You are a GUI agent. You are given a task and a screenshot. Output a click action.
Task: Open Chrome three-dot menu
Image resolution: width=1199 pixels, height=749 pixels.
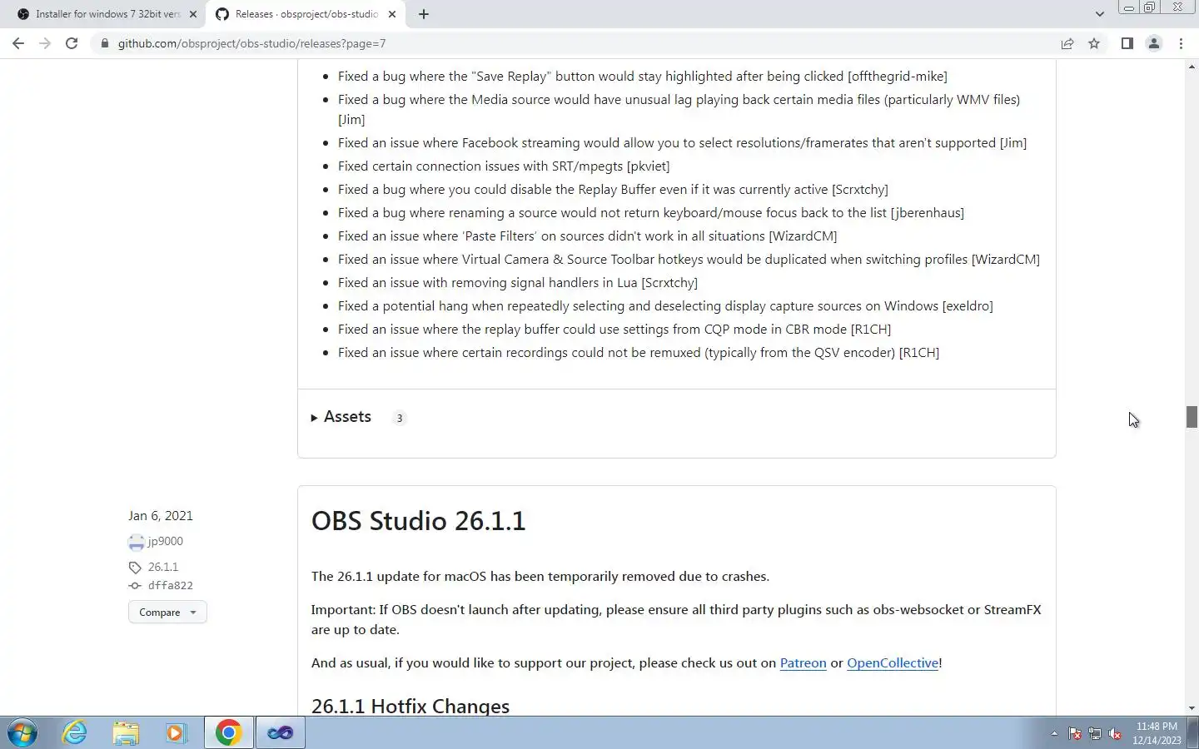(x=1181, y=43)
